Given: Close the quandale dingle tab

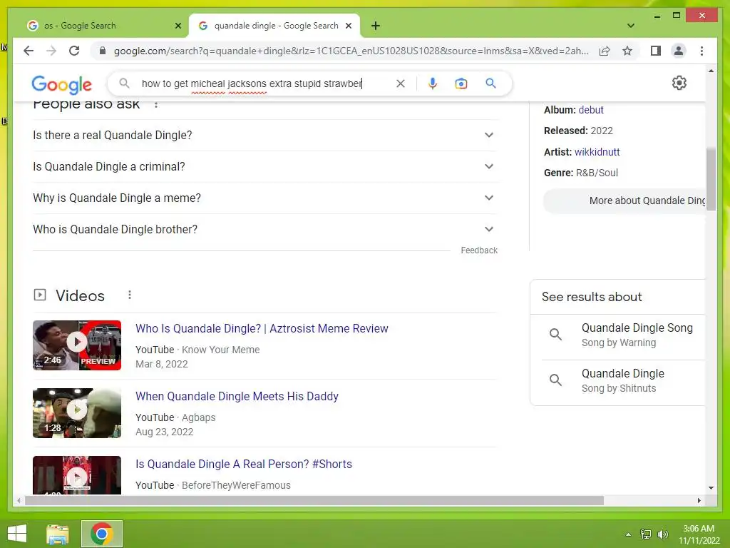Looking at the screenshot, I should 348,26.
